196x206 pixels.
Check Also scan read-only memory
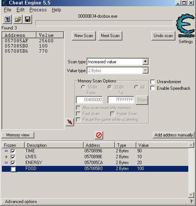point(78,108)
